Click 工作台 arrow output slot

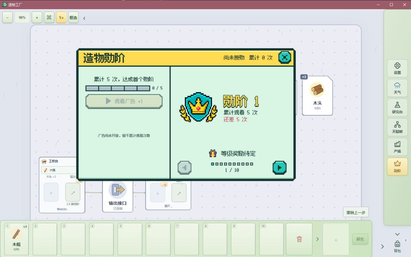(73, 193)
